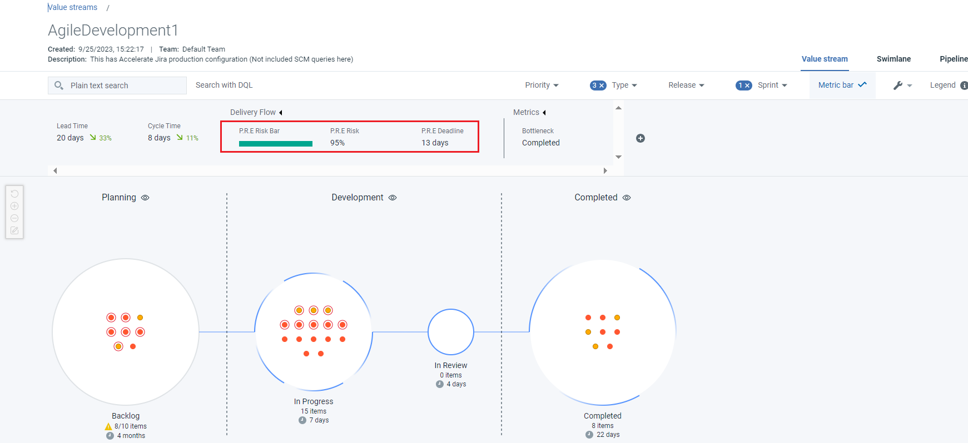The image size is (968, 443).
Task: Click the green P.R.E Risk Bar
Action: (x=276, y=144)
